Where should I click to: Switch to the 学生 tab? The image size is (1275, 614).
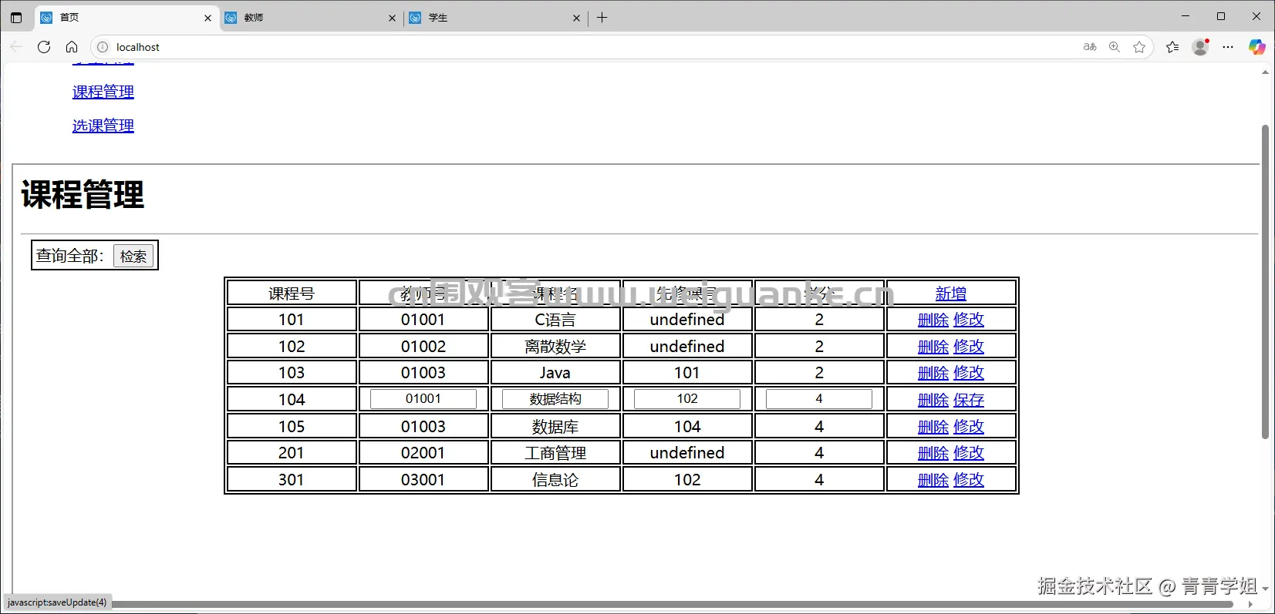pyautogui.click(x=495, y=18)
